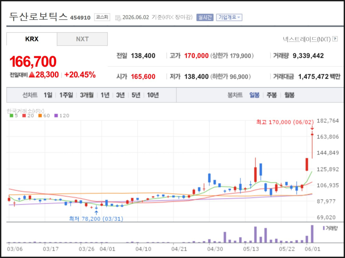This screenshot has width=345, height=258.
Task: Click the 2026.06.02 date text
Action: 136,17
